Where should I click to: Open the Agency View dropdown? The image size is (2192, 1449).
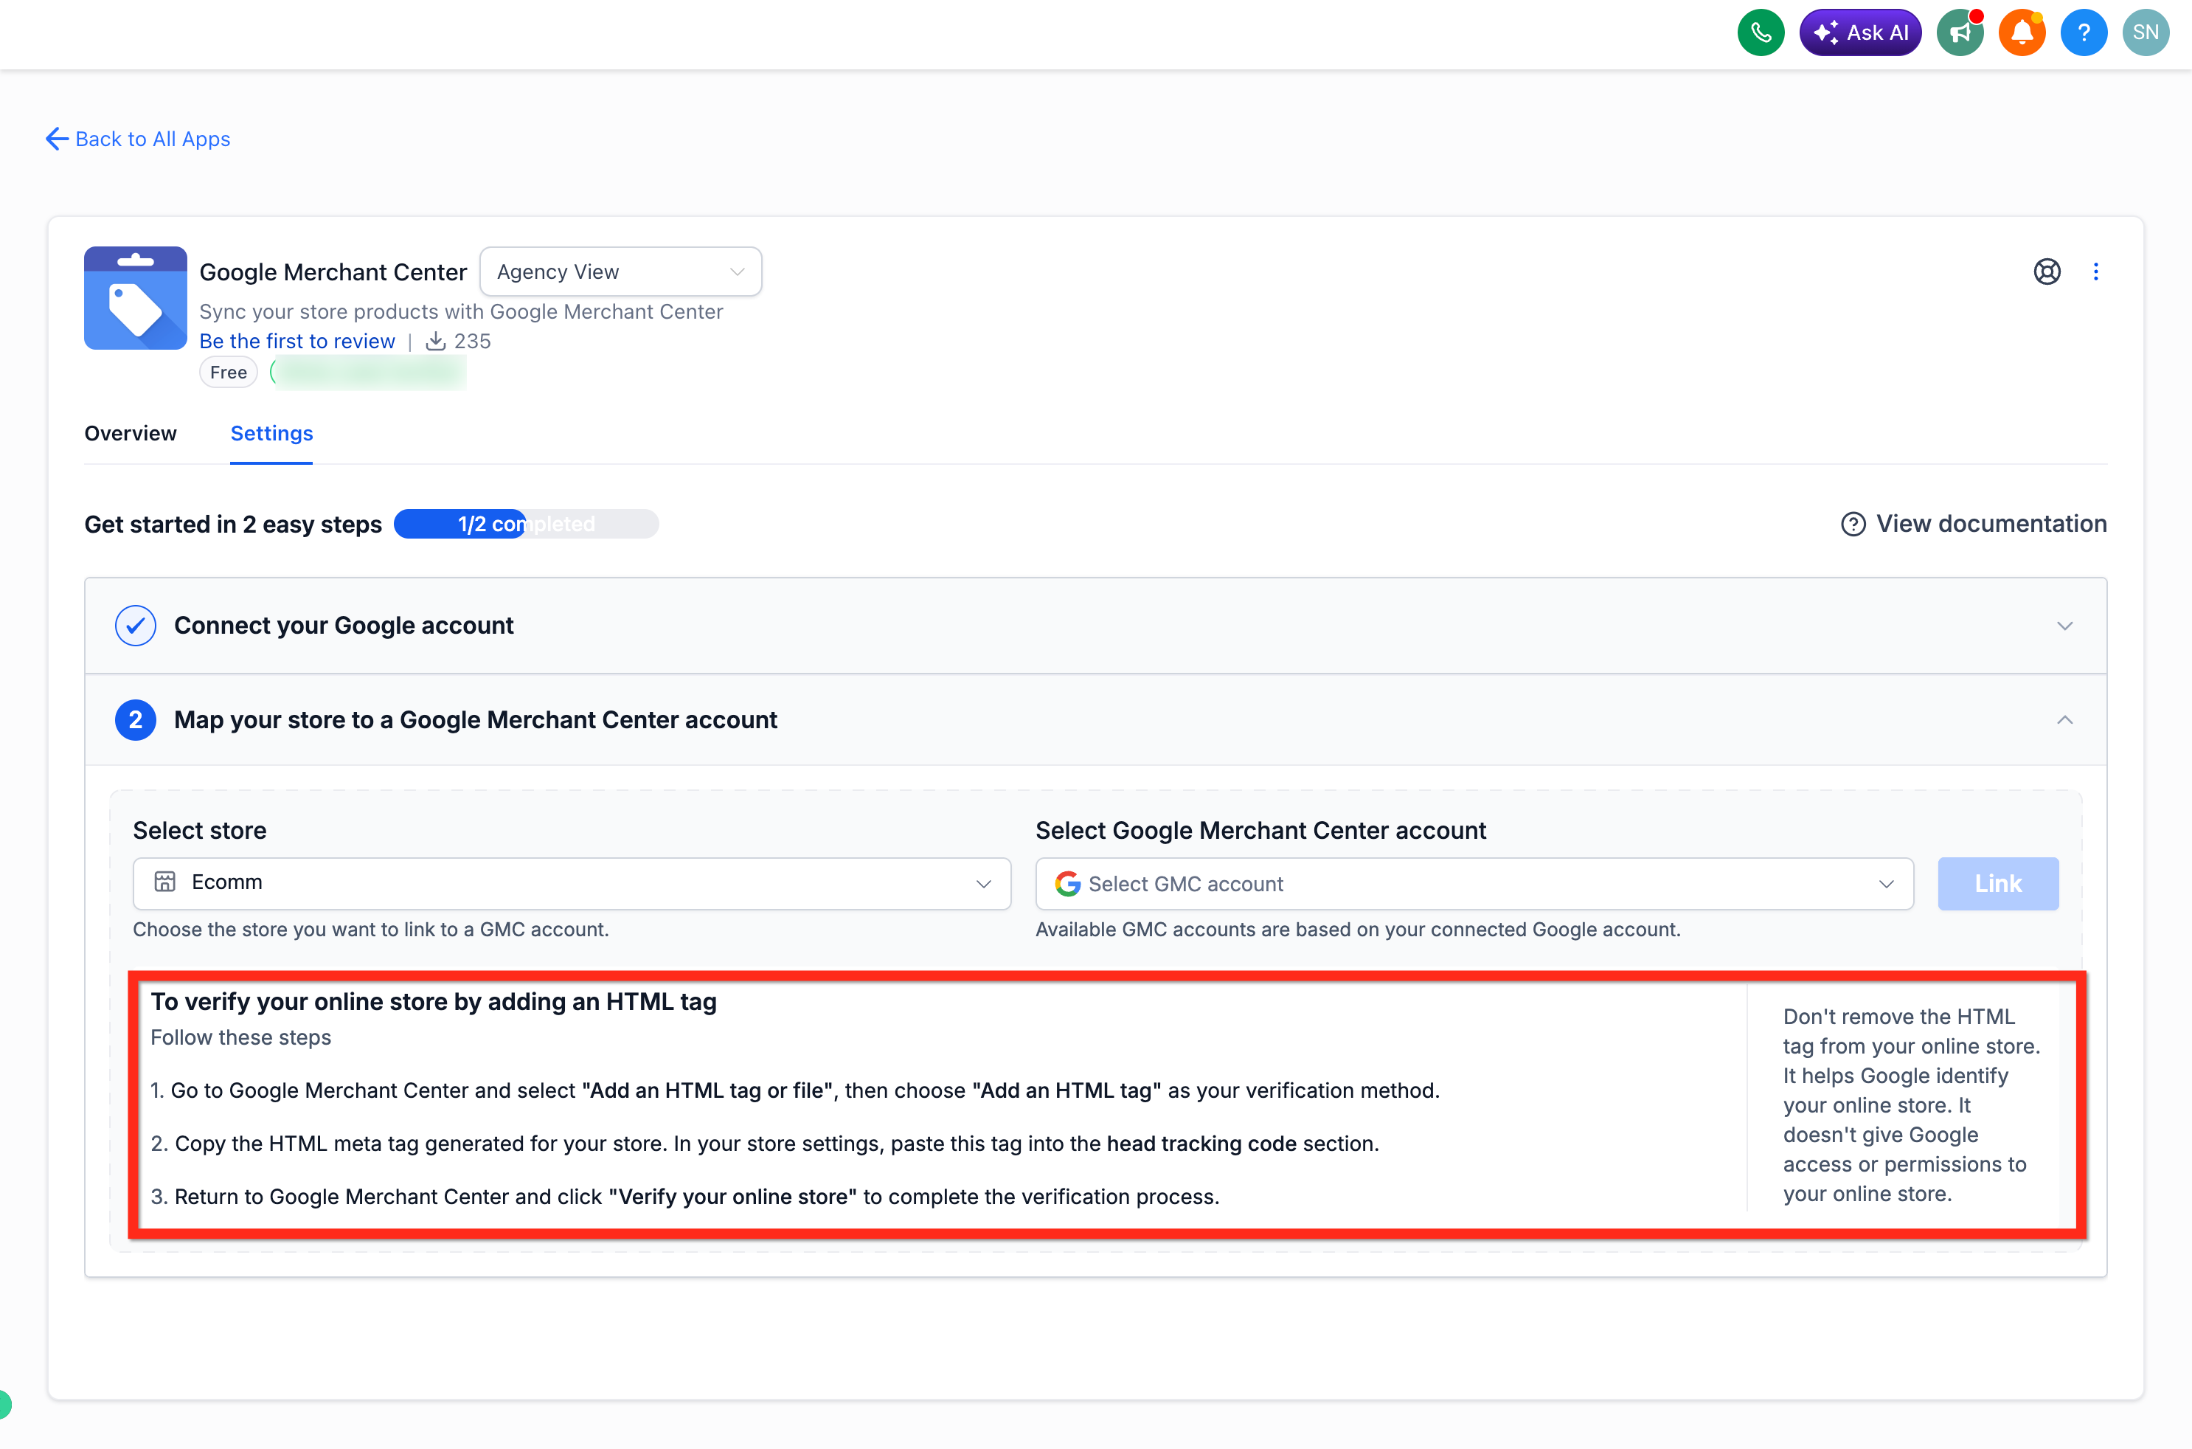[621, 272]
